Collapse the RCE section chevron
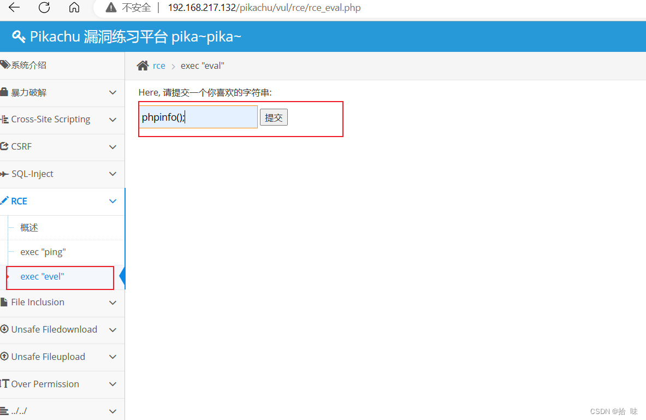Screen dimensions: 646x420 coord(112,201)
